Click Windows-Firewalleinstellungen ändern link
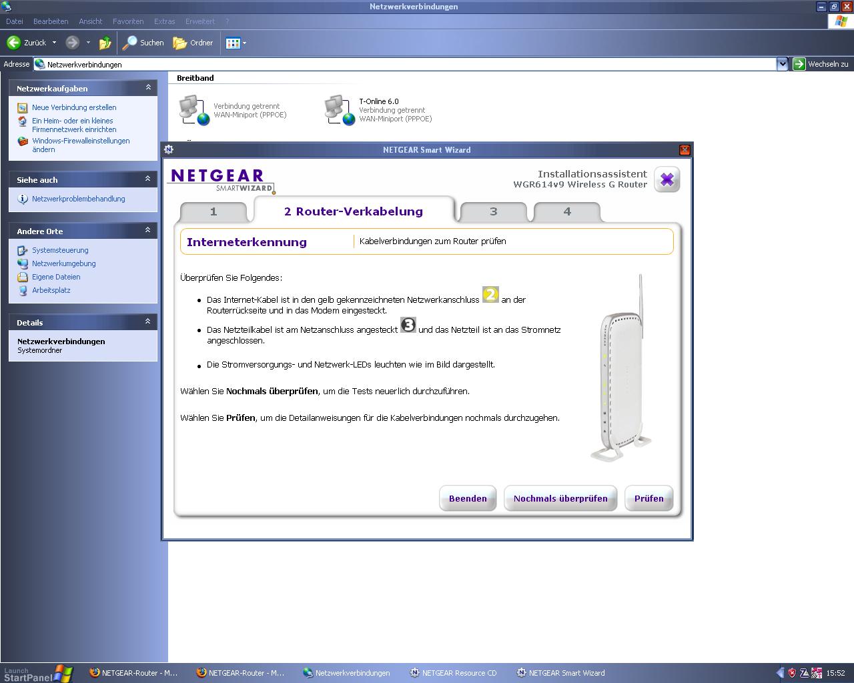Viewport: 854px width, 683px height. [x=81, y=145]
